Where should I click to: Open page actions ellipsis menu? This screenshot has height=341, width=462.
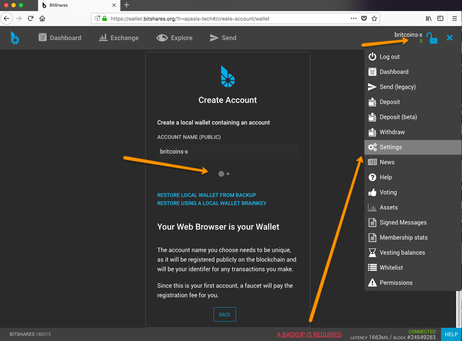point(353,18)
